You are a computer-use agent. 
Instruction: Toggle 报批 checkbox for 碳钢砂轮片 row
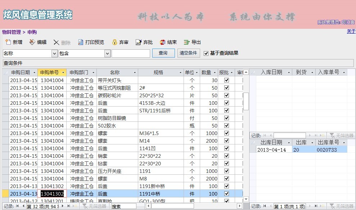(x=226, y=95)
